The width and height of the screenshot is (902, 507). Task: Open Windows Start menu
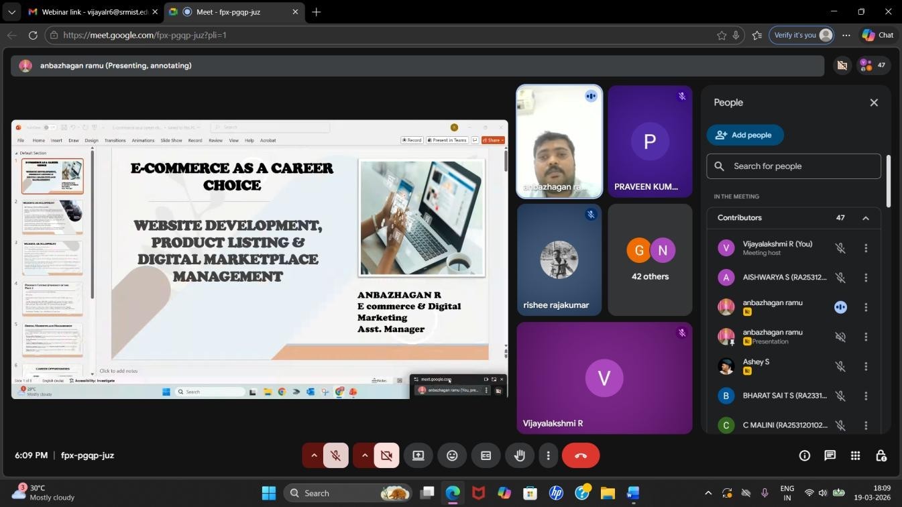pos(268,493)
